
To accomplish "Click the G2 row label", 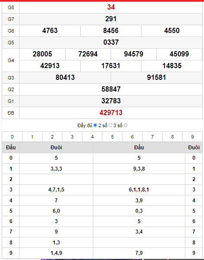I will coord(11,89).
